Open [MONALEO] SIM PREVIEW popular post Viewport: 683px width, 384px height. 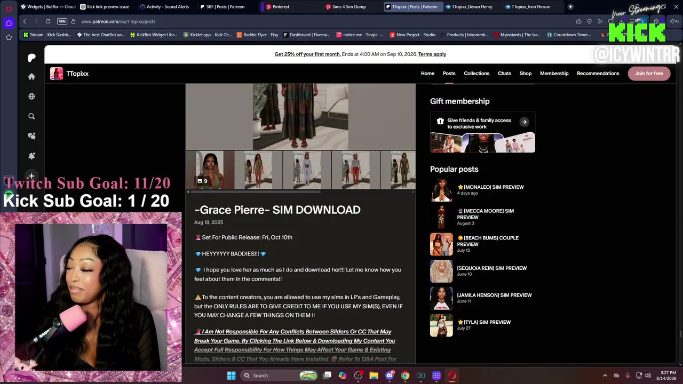(490, 187)
